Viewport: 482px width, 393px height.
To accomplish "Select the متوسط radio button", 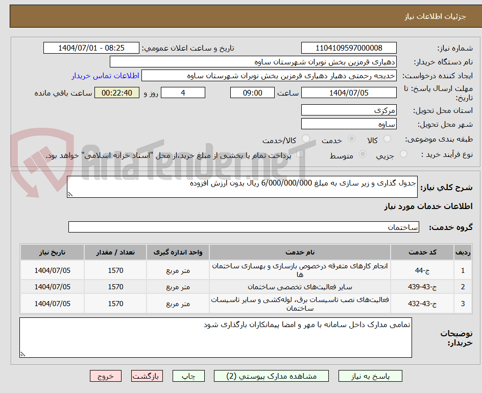I will (x=363, y=155).
